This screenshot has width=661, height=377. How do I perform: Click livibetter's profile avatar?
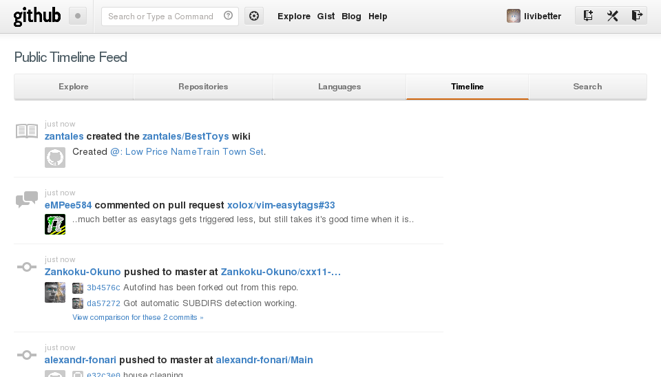tap(513, 16)
